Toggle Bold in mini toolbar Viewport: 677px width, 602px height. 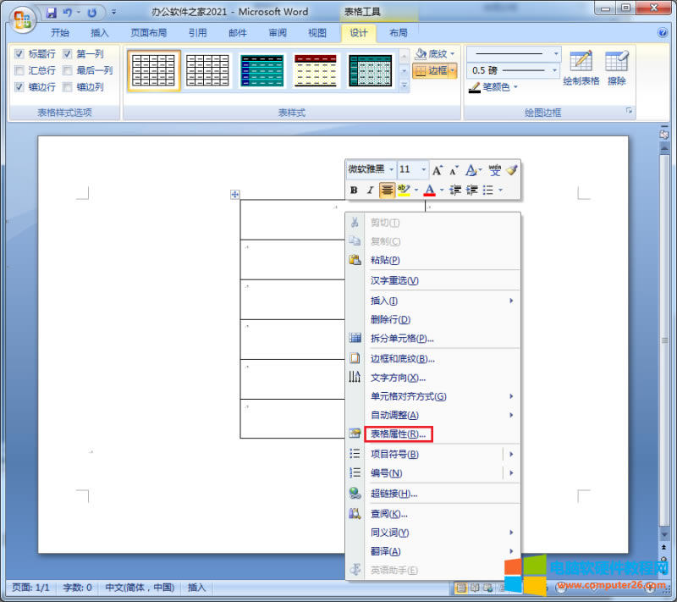click(x=354, y=190)
